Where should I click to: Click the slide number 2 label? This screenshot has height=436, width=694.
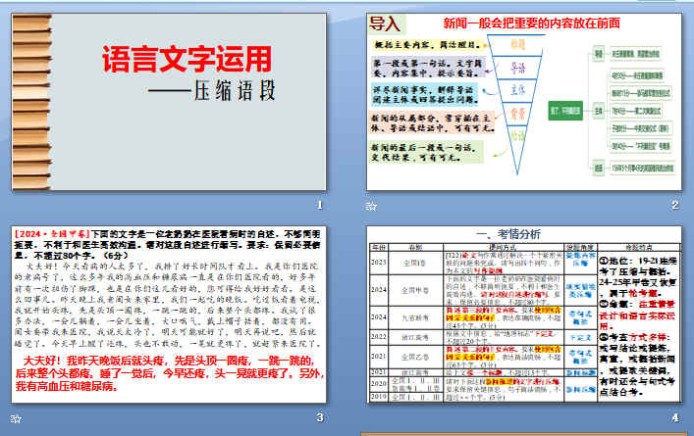pos(674,205)
